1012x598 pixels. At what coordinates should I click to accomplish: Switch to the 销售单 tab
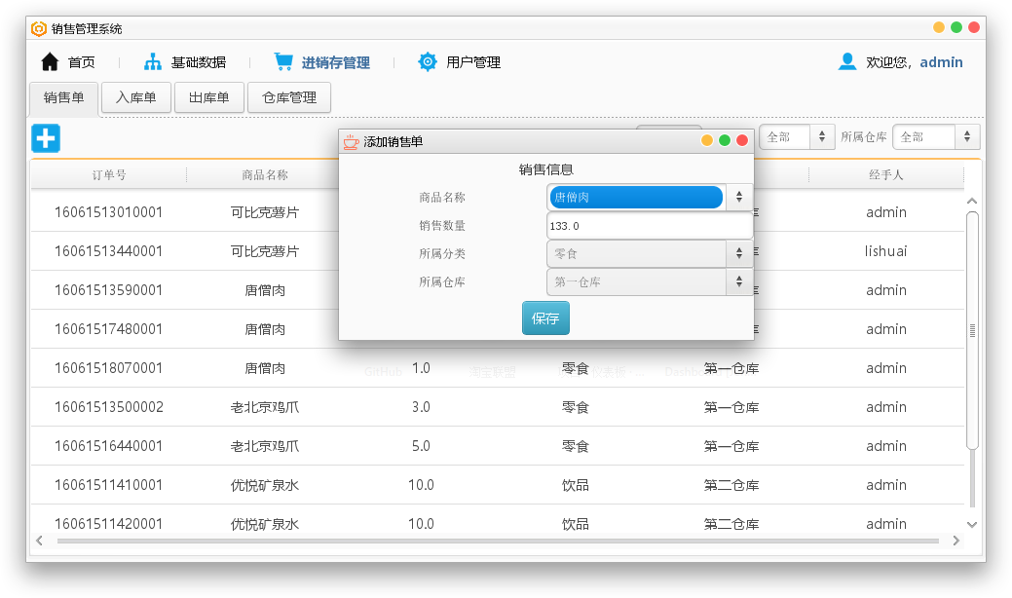tap(64, 98)
